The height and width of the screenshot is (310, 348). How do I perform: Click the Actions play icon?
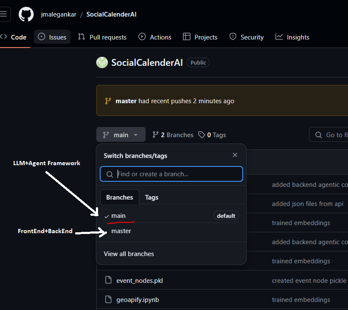pos(142,37)
